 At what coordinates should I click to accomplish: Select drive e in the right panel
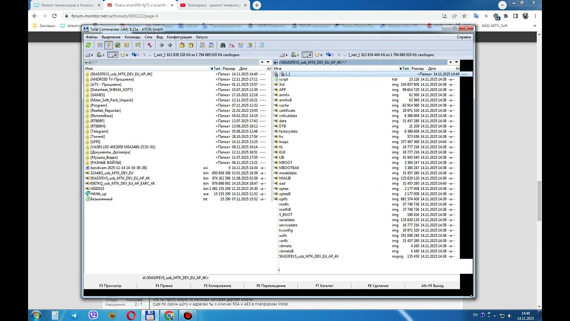(318, 55)
